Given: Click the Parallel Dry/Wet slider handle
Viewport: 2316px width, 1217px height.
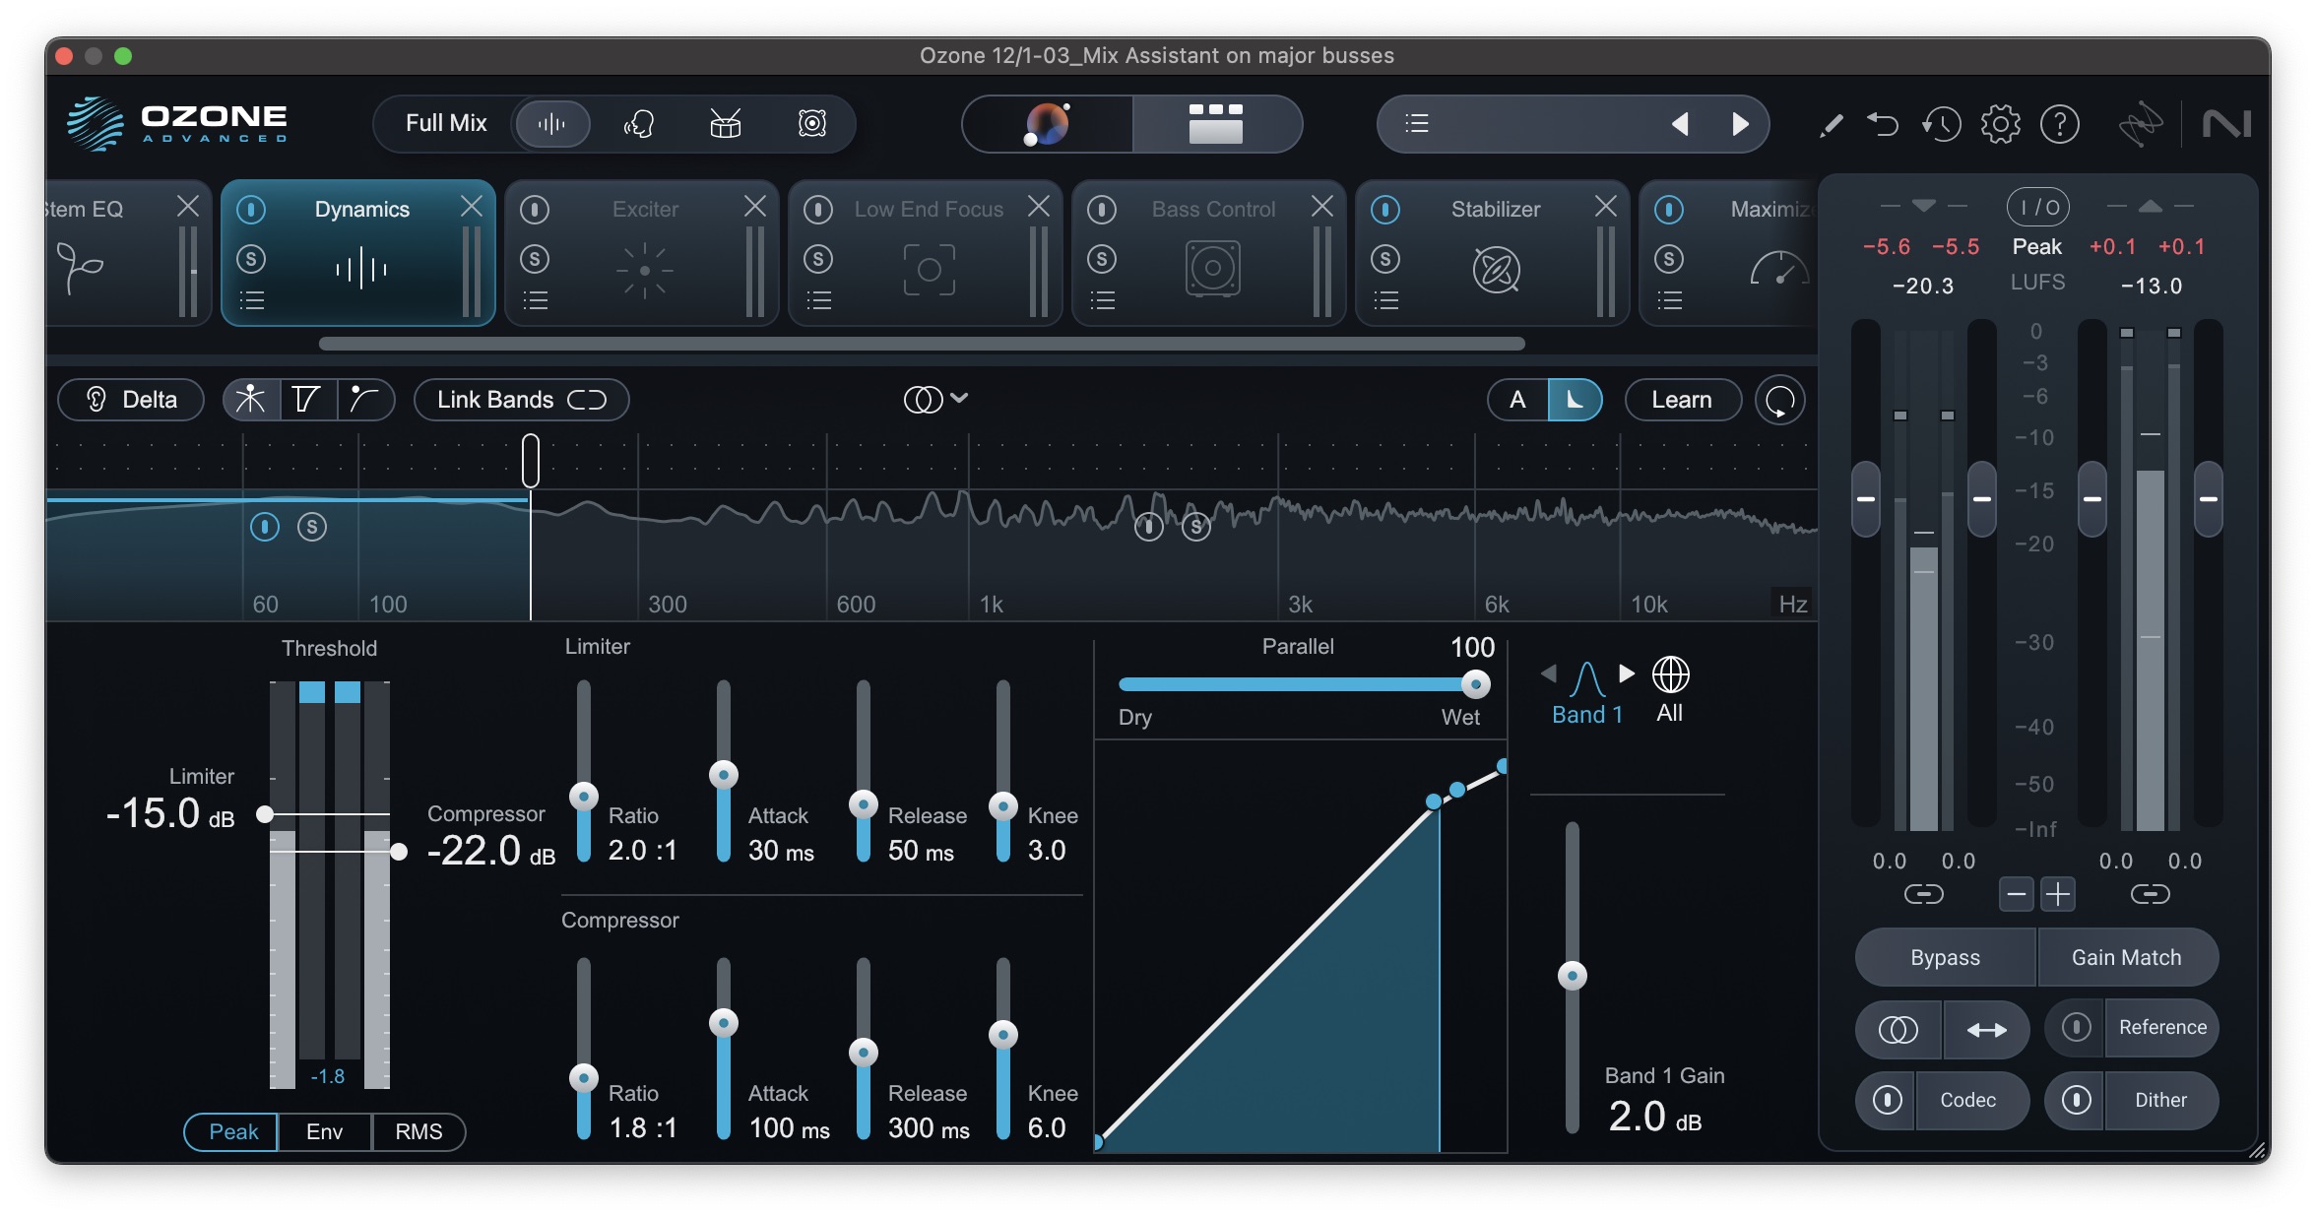Looking at the screenshot, I should 1475,683.
